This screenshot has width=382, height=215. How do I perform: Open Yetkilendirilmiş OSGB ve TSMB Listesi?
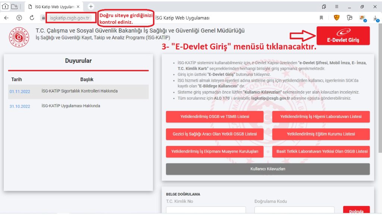coord(215,116)
